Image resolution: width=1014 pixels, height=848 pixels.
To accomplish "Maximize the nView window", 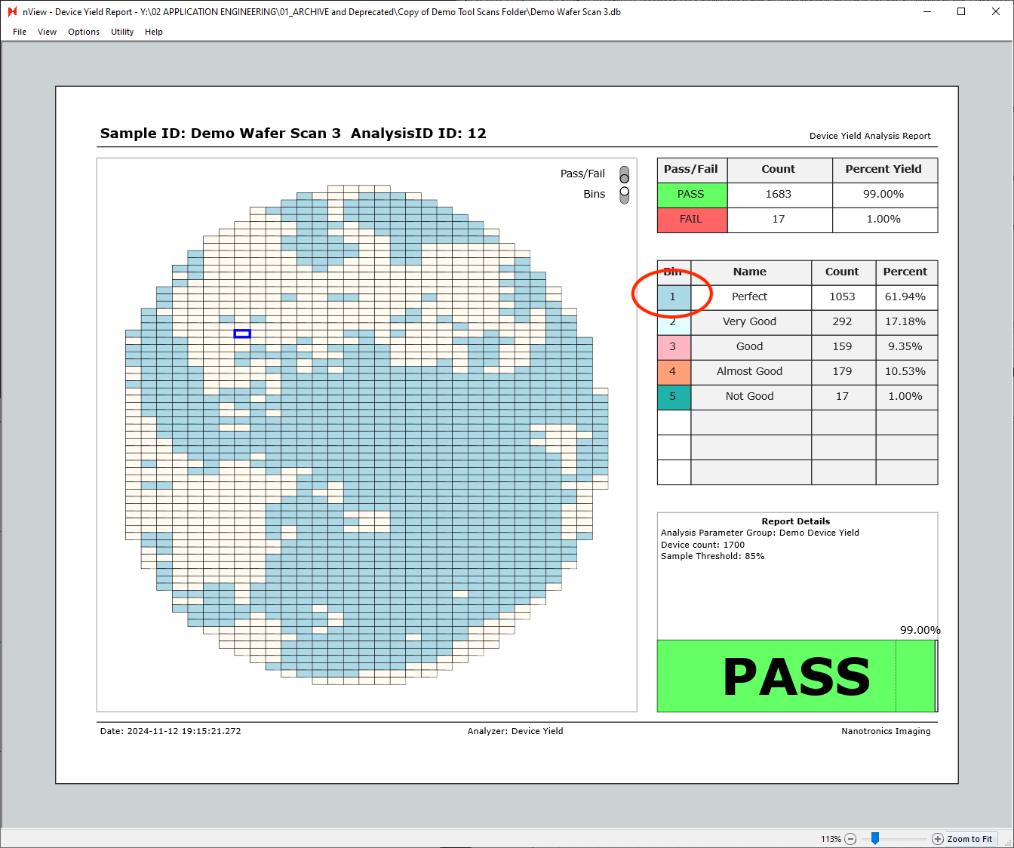I will pos(961,11).
